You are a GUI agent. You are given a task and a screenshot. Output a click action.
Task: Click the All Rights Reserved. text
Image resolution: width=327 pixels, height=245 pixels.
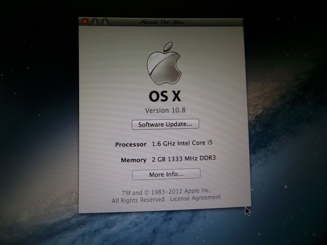138,200
